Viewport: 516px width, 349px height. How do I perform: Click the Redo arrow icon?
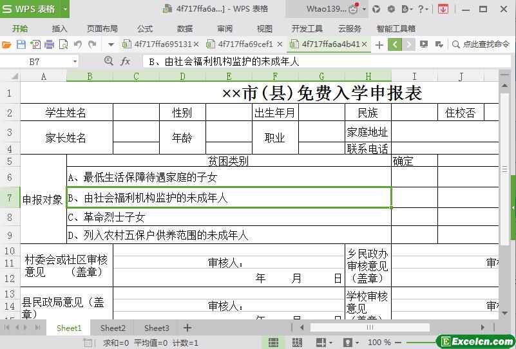93,44
